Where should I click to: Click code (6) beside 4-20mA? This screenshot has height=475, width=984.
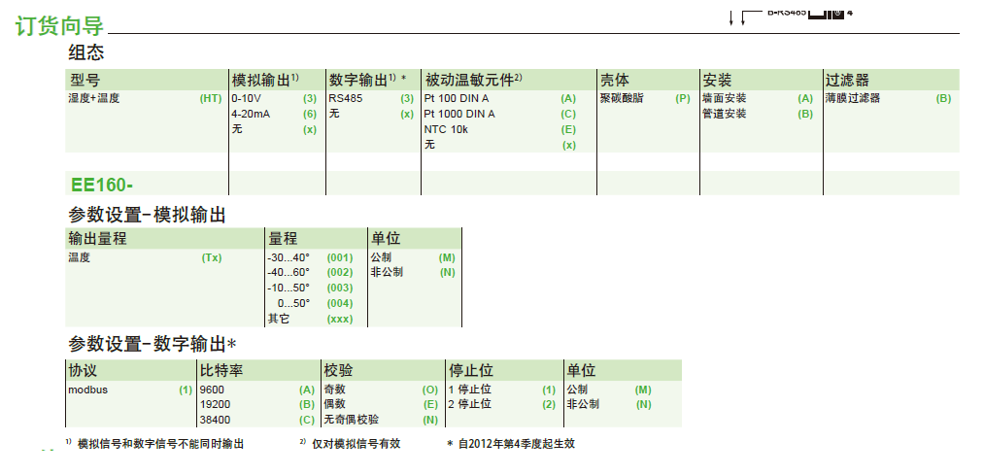point(310,115)
